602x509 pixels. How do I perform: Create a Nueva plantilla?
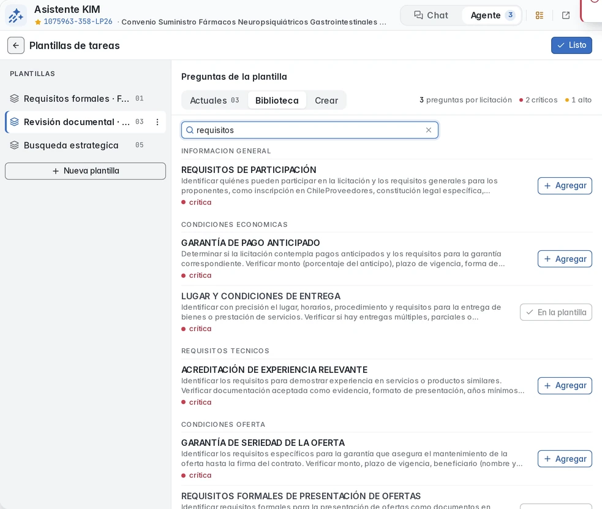click(85, 170)
